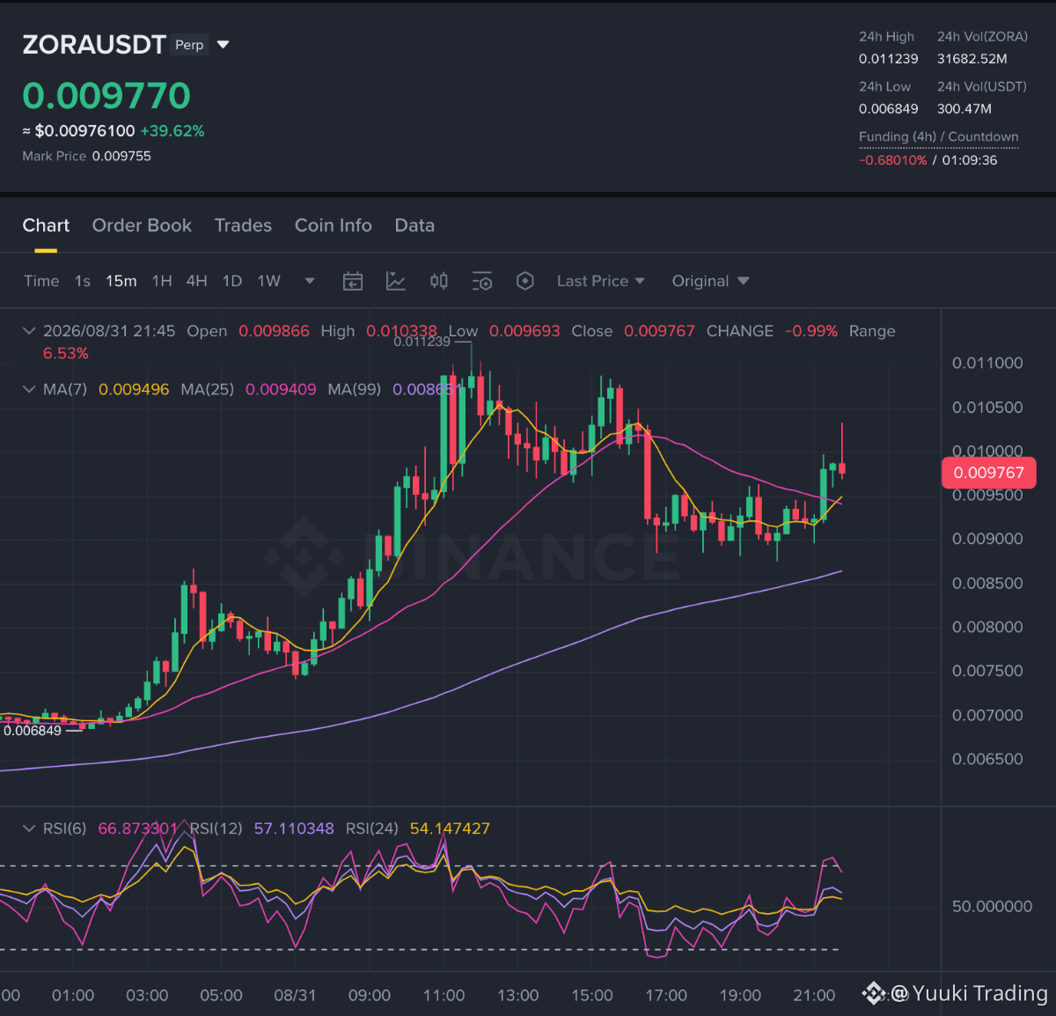Open the Last Price dropdown
This screenshot has width=1056, height=1016.
pyautogui.click(x=601, y=281)
